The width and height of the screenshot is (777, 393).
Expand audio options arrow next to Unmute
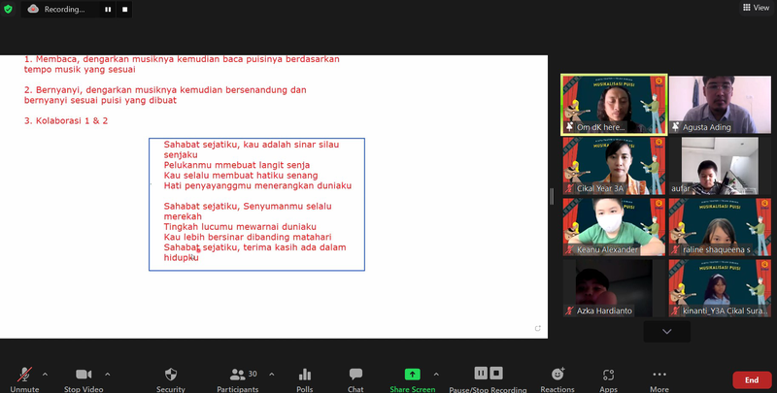tap(46, 373)
